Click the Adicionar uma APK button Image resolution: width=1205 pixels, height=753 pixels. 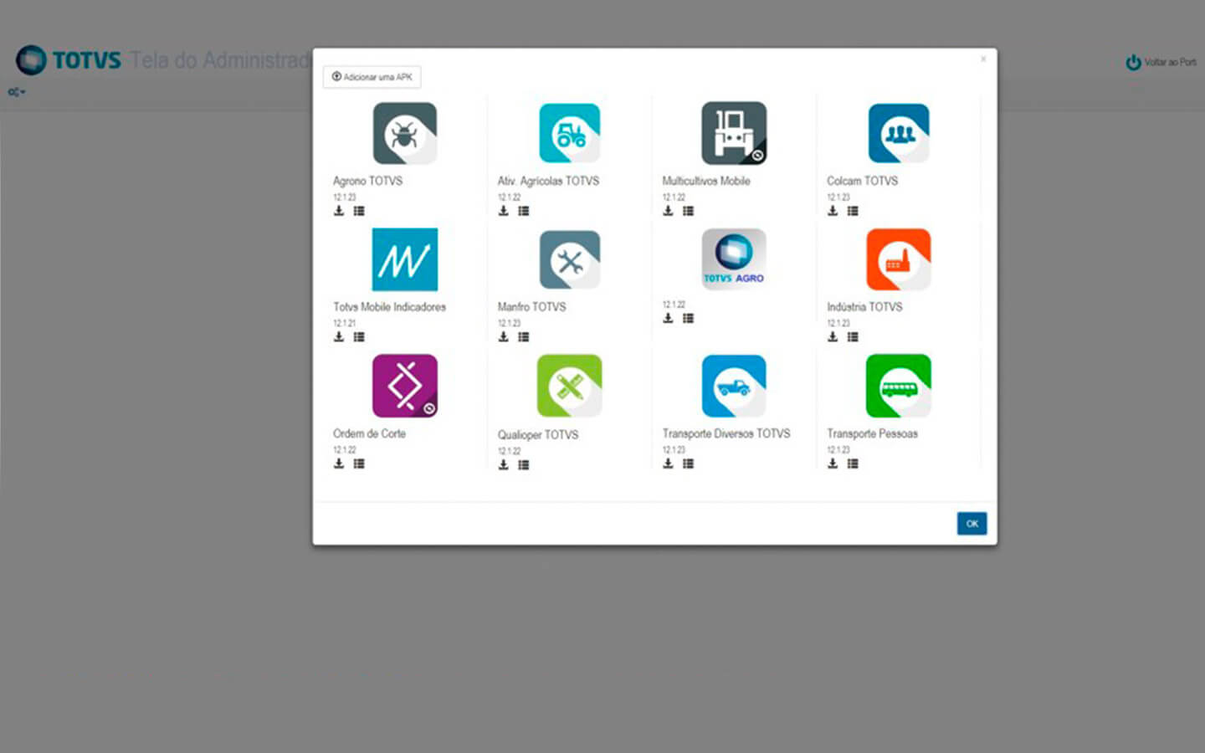pyautogui.click(x=372, y=77)
